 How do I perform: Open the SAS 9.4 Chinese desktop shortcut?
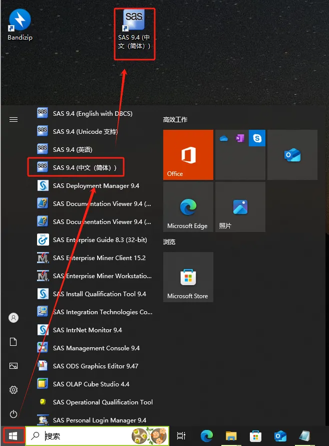[x=134, y=30]
